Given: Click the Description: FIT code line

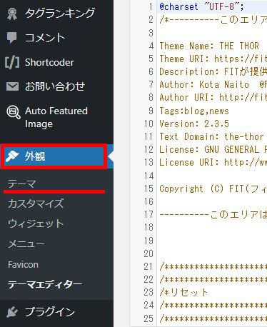Looking at the screenshot, I should point(213,71).
